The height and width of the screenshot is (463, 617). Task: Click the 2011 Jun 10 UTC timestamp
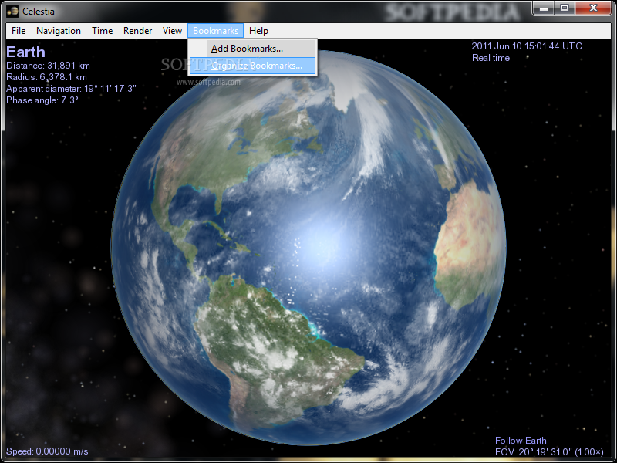click(x=527, y=46)
